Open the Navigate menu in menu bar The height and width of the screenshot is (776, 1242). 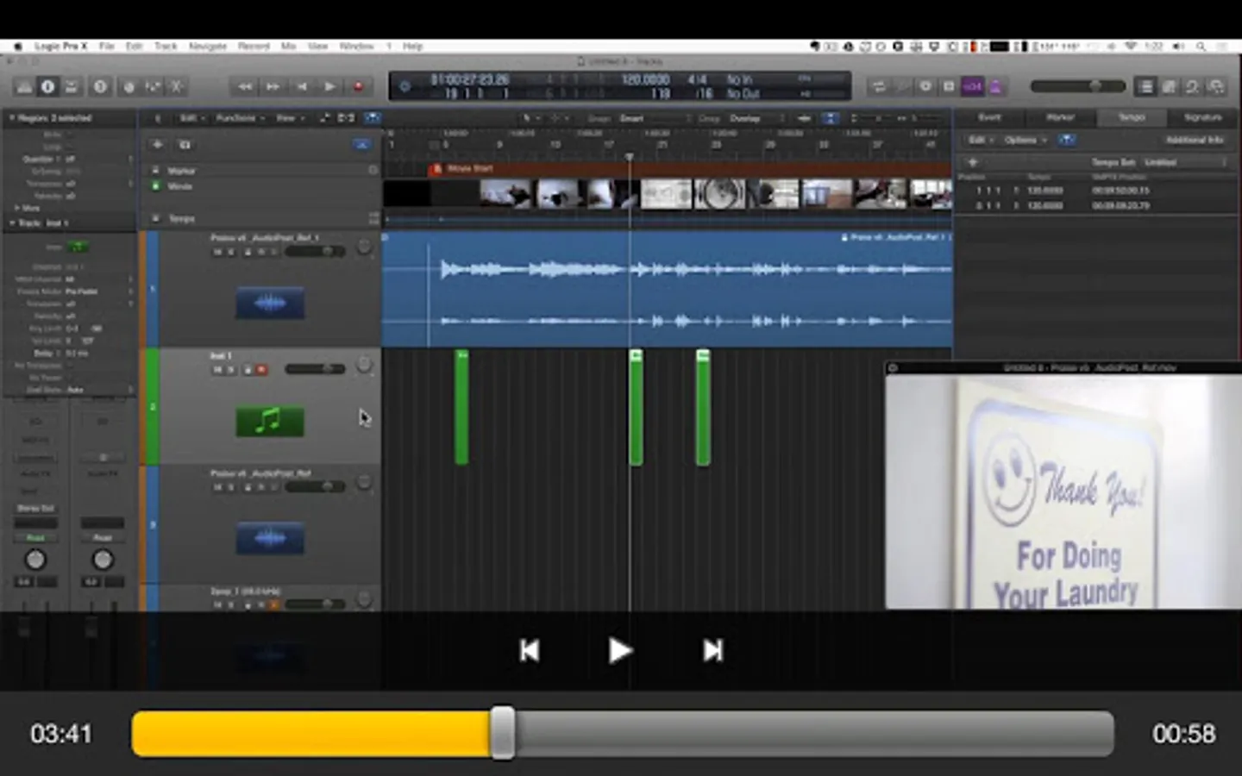208,47
